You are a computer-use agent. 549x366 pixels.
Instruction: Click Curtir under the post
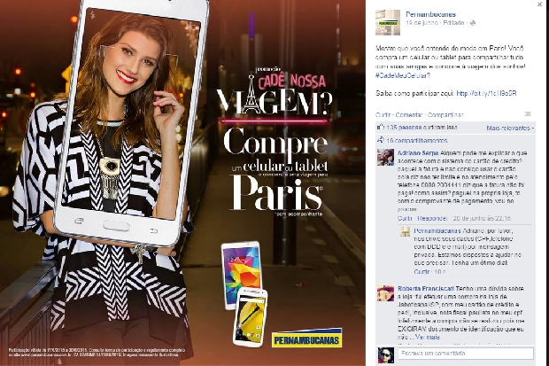[x=383, y=114]
